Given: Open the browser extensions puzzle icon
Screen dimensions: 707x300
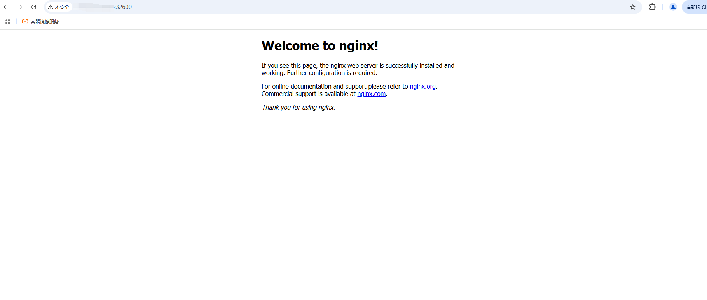Looking at the screenshot, I should 653,7.
